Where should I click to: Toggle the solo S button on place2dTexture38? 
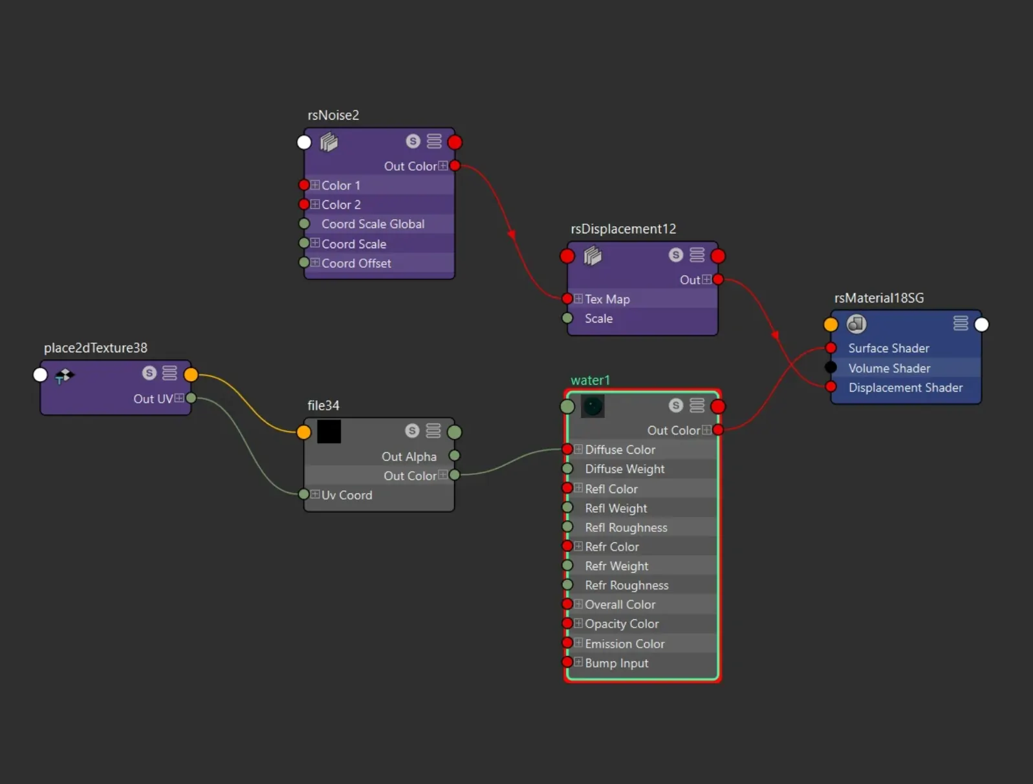pyautogui.click(x=149, y=373)
